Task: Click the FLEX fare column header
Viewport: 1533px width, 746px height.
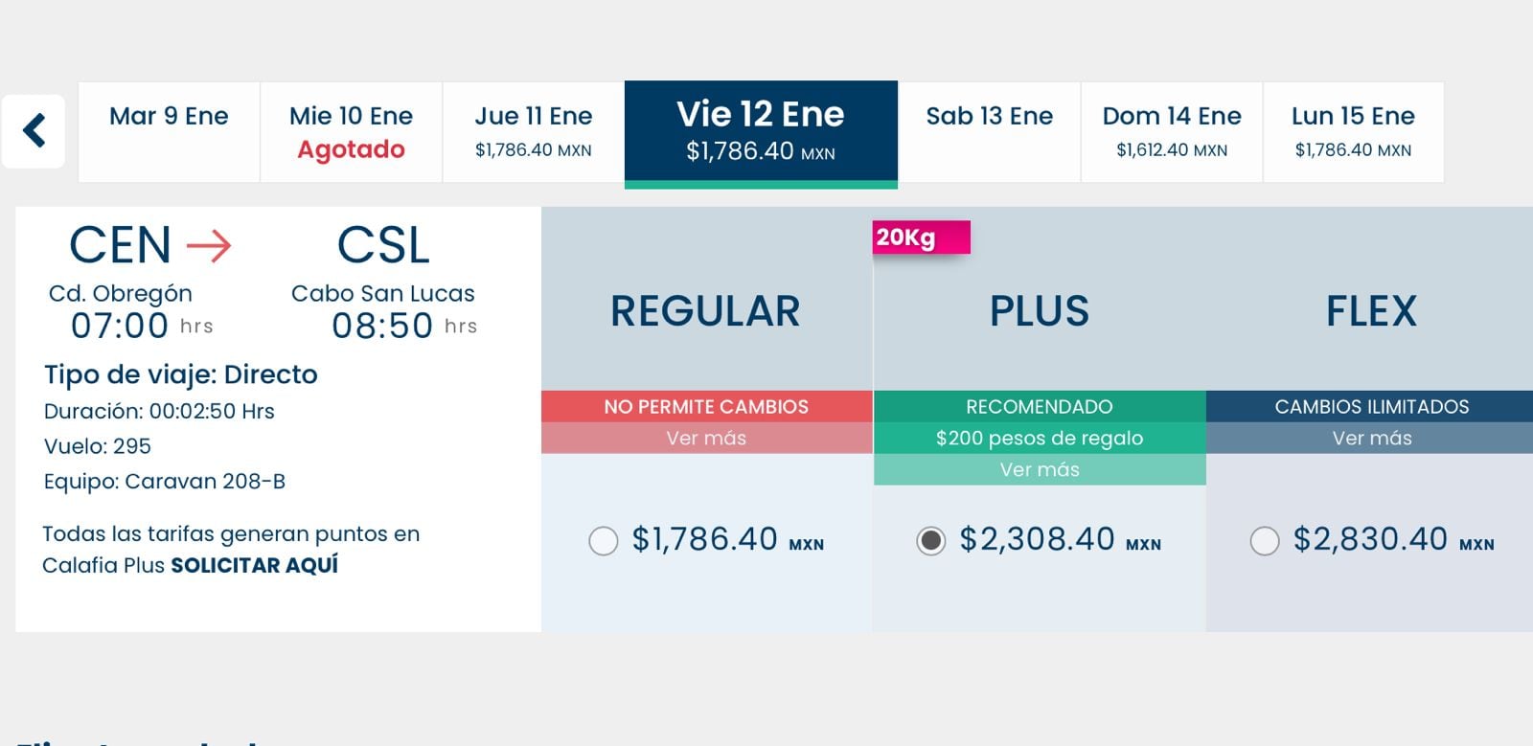Action: point(1371,311)
